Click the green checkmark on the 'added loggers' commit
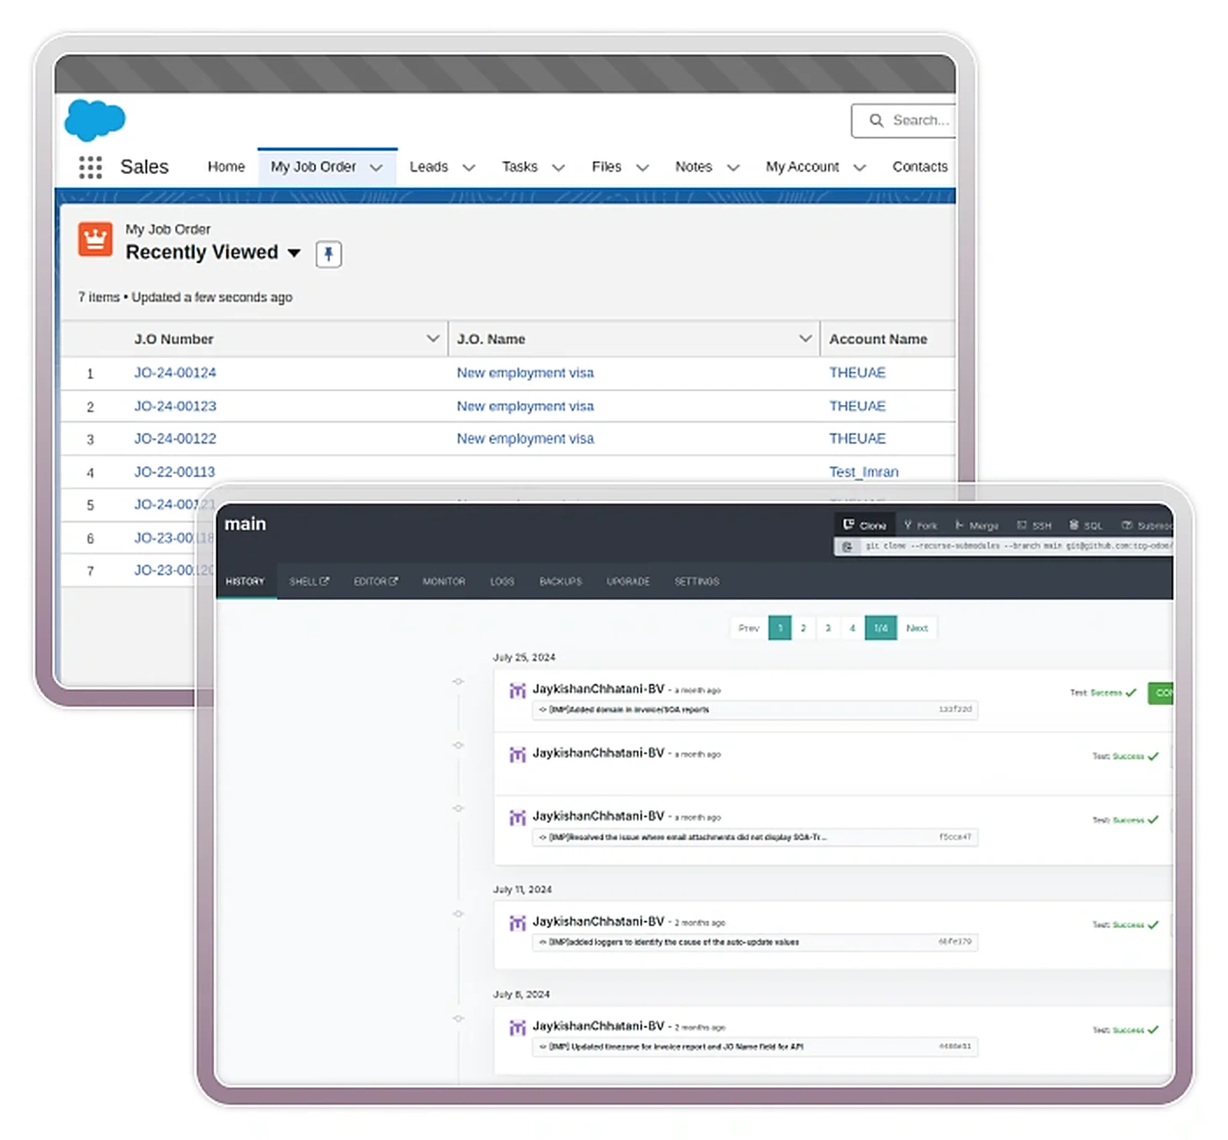The image size is (1228, 1140). point(1153,925)
